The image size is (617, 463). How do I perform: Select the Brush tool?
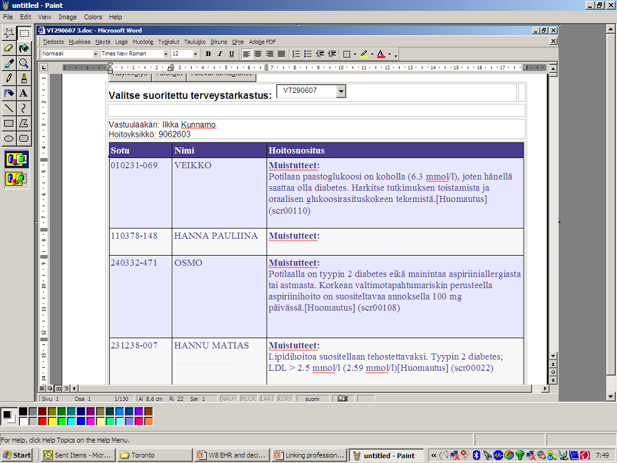[24, 78]
